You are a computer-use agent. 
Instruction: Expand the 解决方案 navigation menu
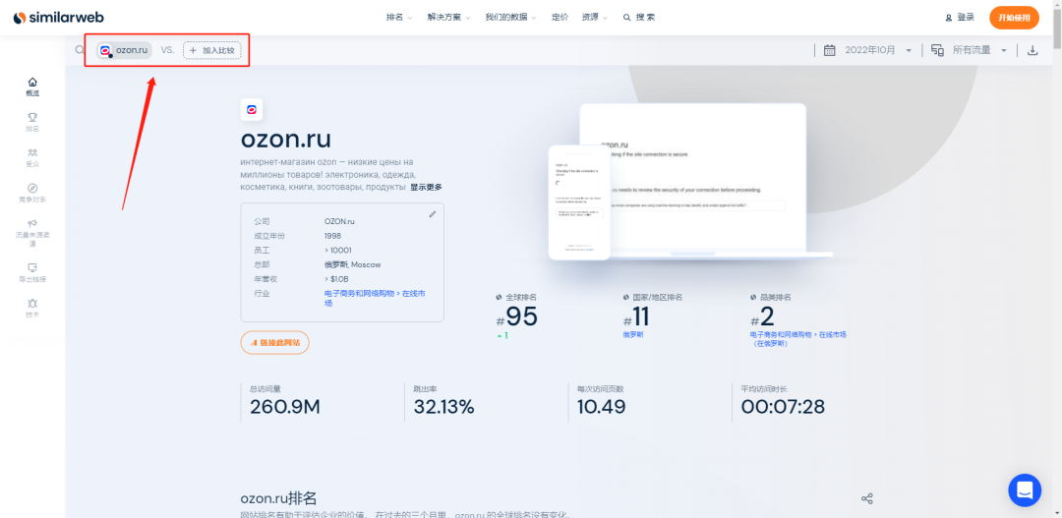click(x=449, y=18)
